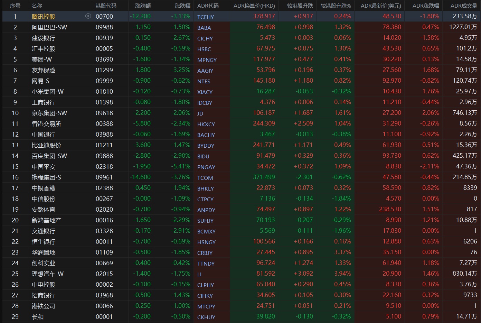Click the ADR成交量 column header
Image resolution: width=481 pixels, height=323 pixels.
pyautogui.click(x=463, y=6)
